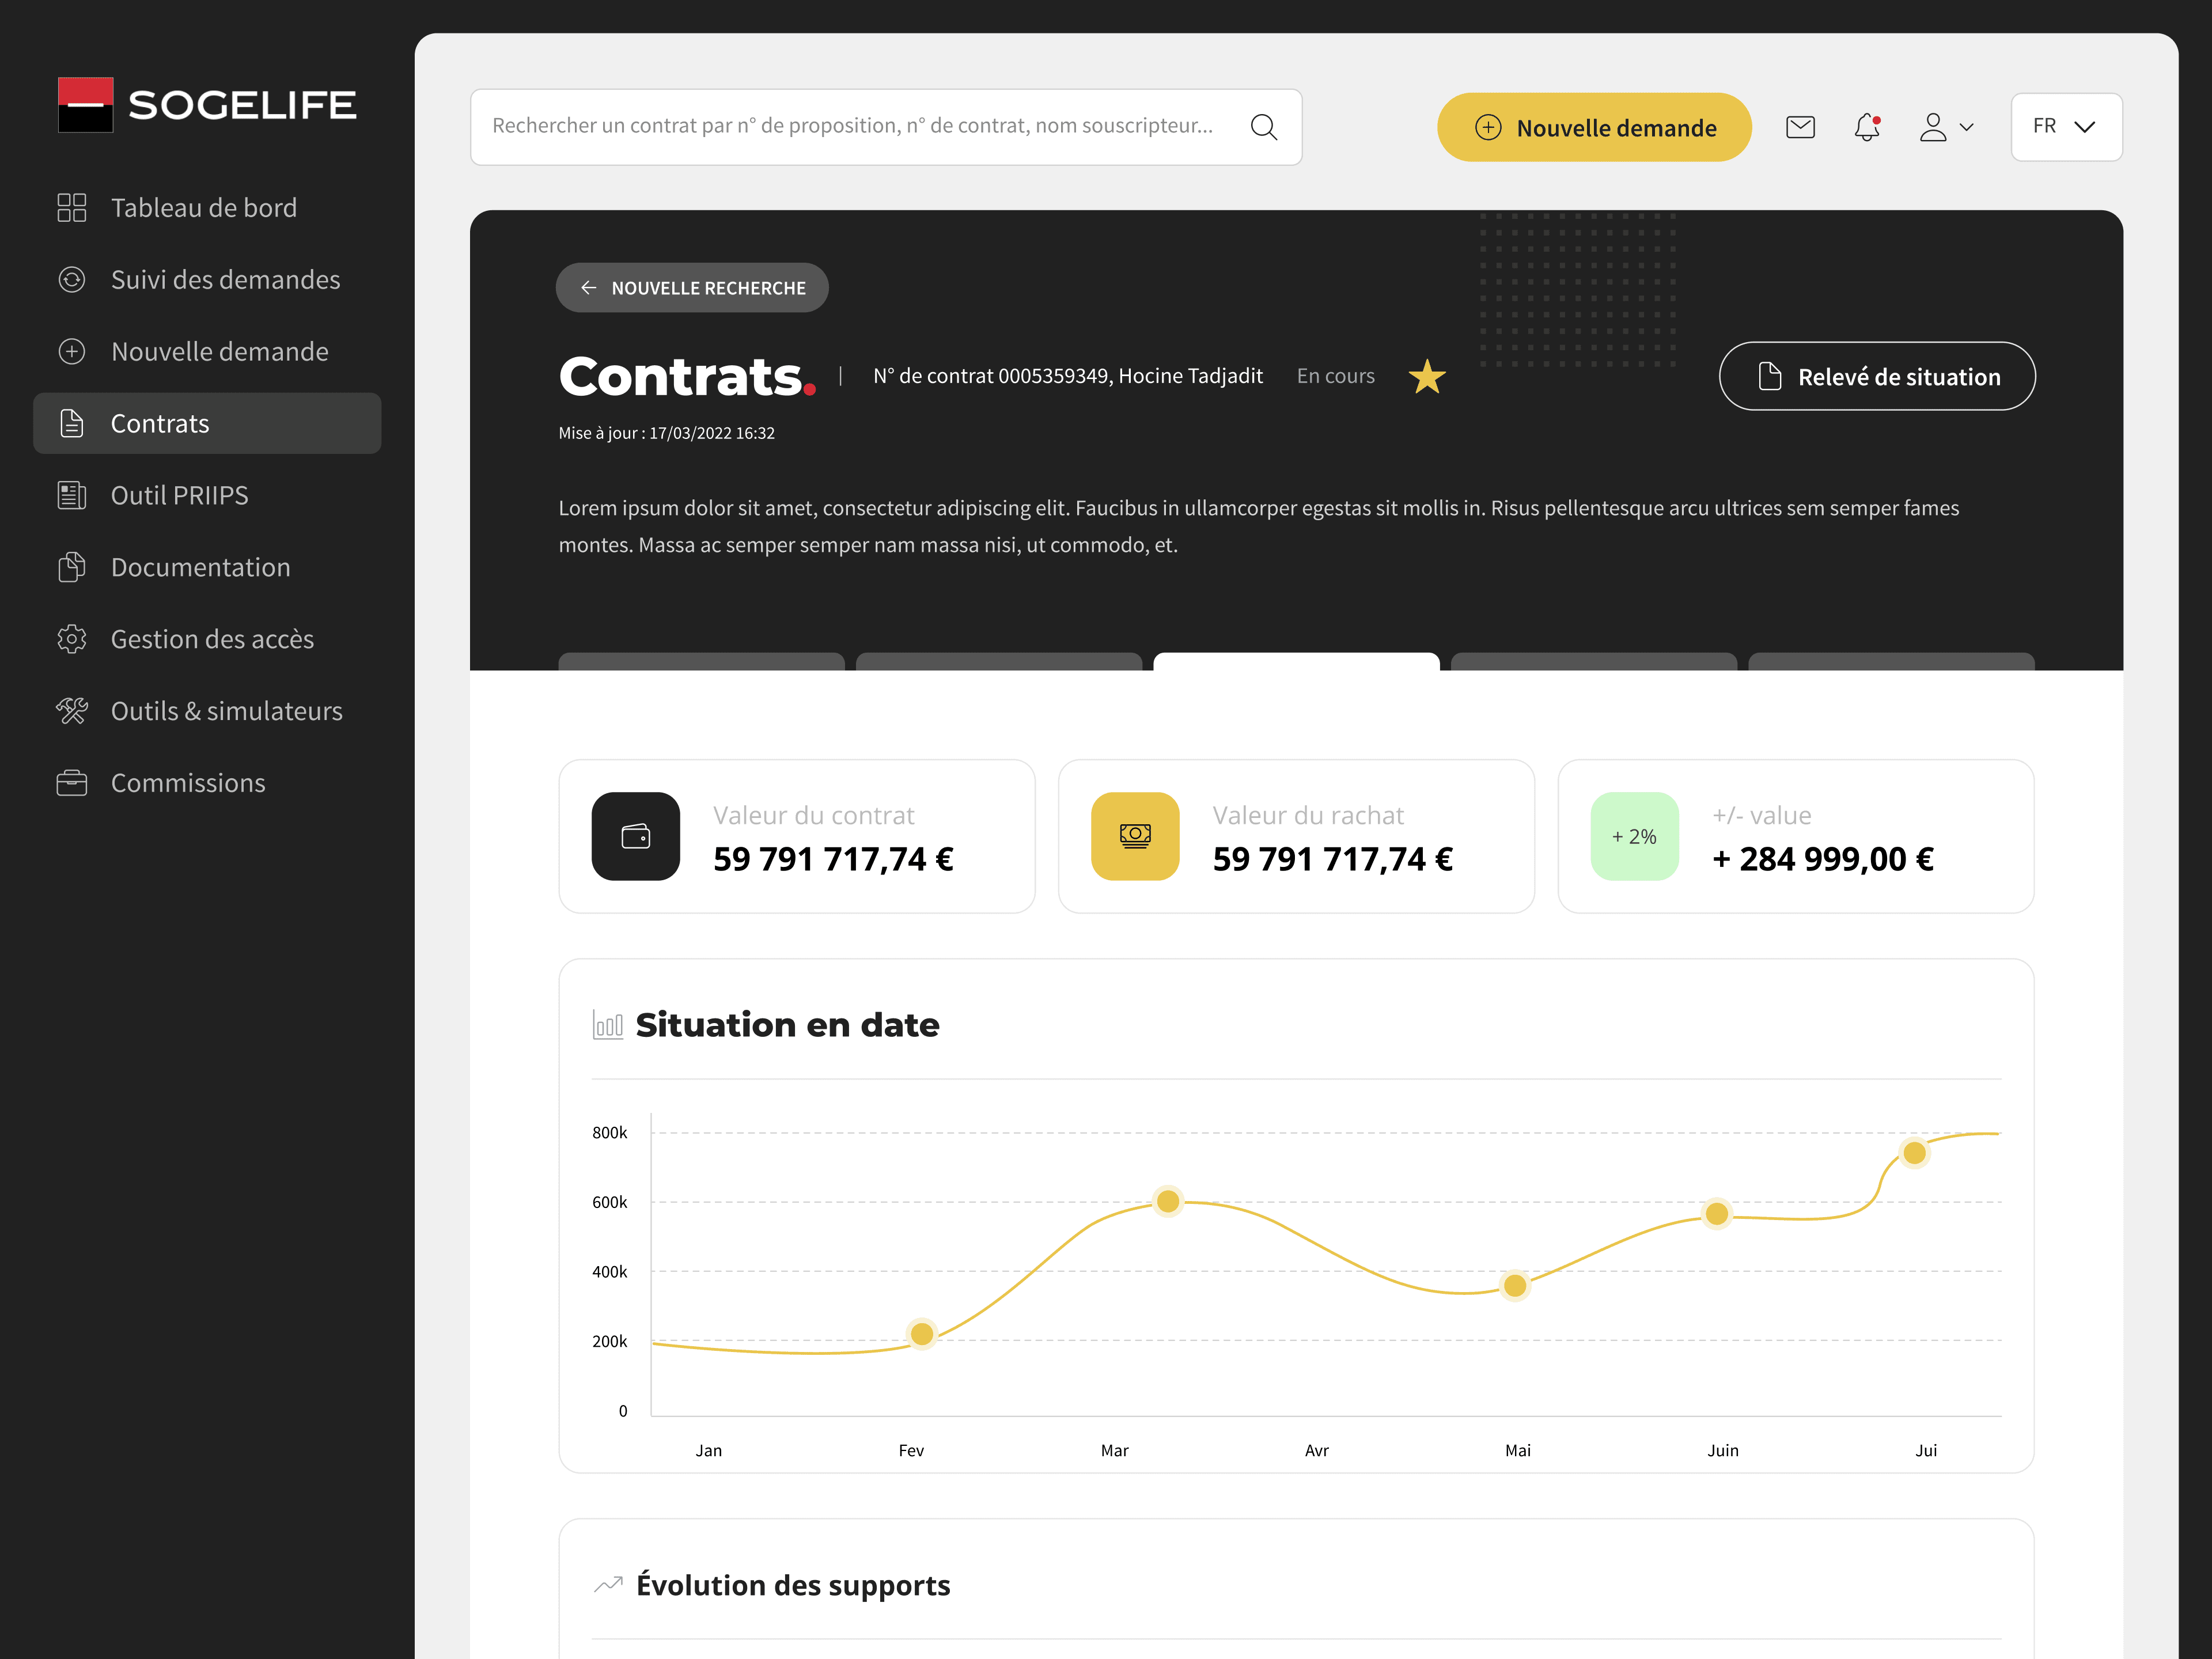
Task: Click the + 2% green badge
Action: pyautogui.click(x=1635, y=837)
